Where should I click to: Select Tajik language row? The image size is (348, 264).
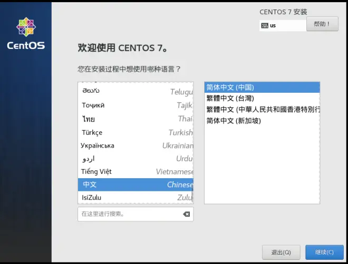coord(136,105)
